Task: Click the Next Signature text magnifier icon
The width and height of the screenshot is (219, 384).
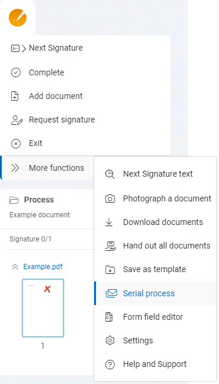Action: [x=110, y=174]
